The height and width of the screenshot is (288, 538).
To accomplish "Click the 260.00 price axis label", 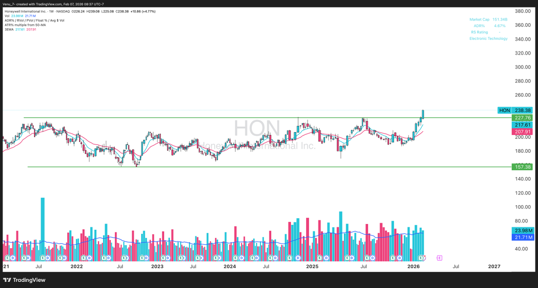I will tap(523, 95).
